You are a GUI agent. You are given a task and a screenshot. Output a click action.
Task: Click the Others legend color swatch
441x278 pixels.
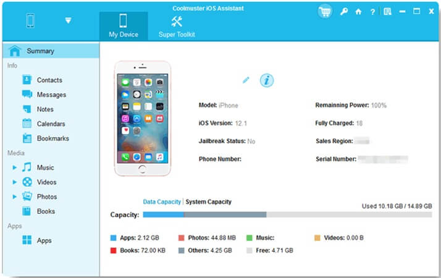tap(182, 250)
